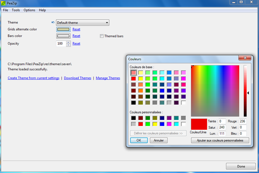The image size is (259, 173).
Task: Decrease opacity with the down stepper arrow
Action: click(x=68, y=45)
